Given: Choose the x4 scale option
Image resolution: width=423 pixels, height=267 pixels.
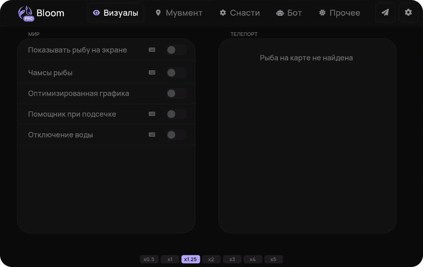Looking at the screenshot, I should [253, 259].
